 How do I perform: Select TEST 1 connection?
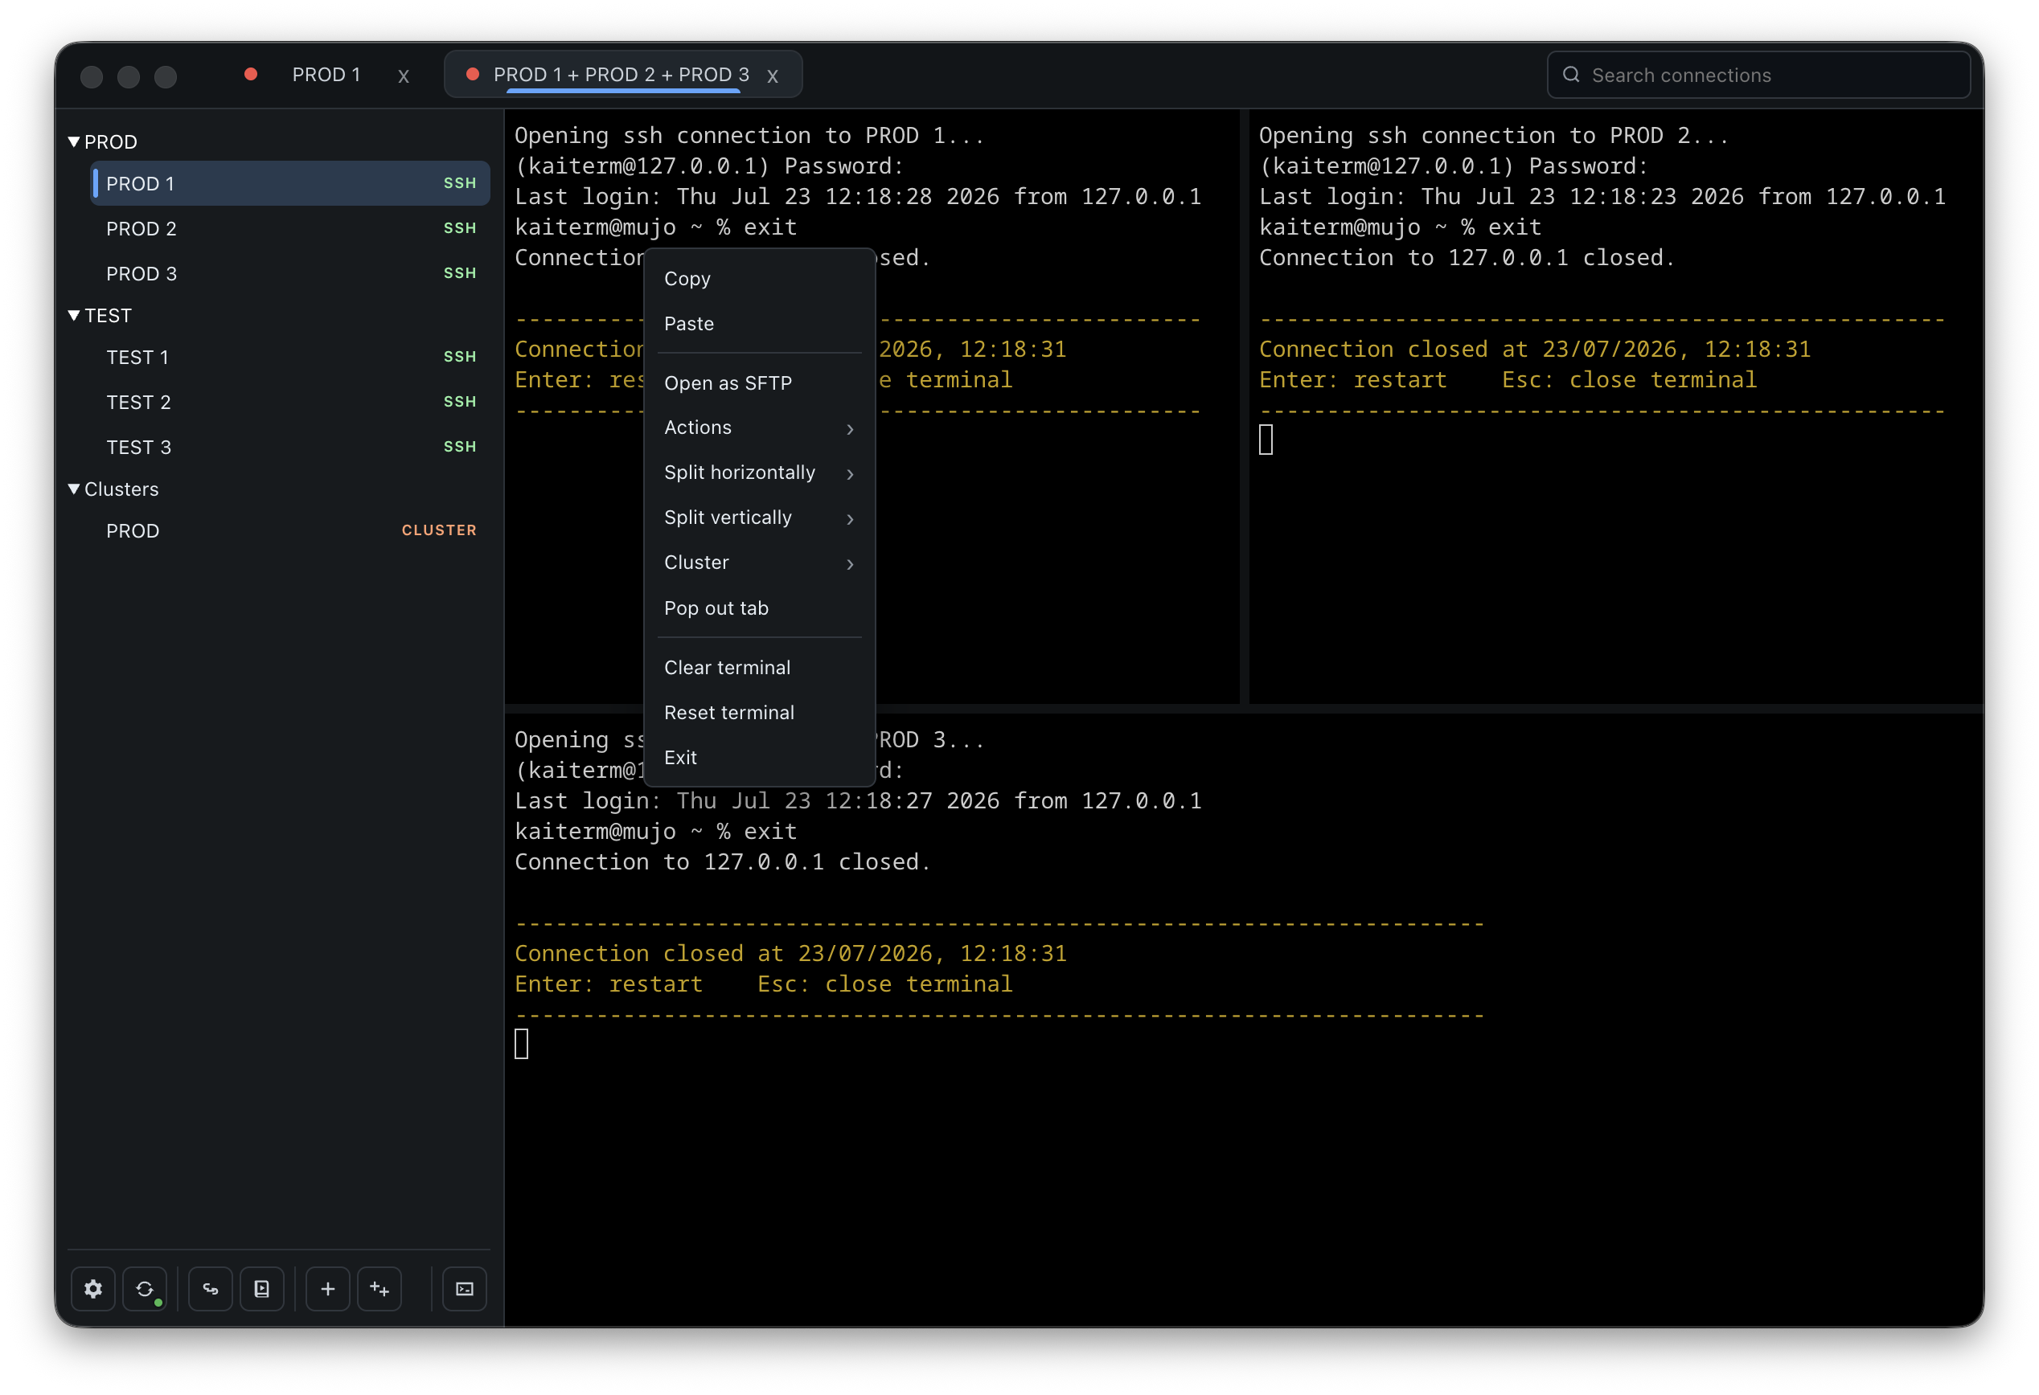click(289, 357)
